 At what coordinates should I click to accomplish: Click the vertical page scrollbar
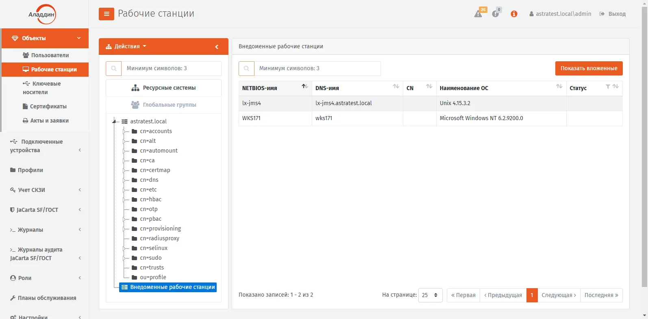(645, 146)
